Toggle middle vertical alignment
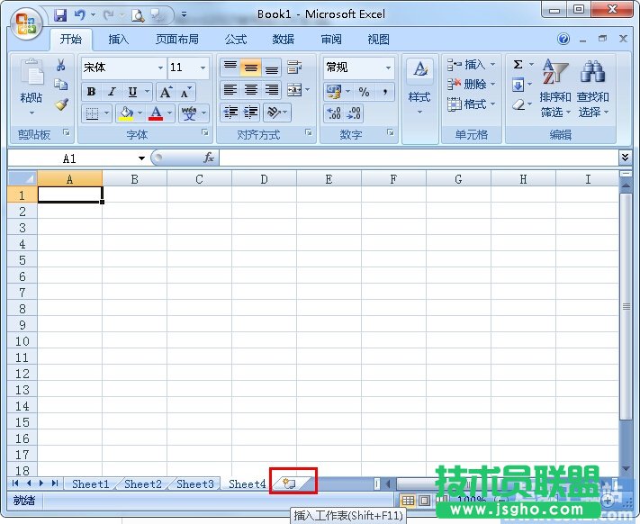 (251, 68)
